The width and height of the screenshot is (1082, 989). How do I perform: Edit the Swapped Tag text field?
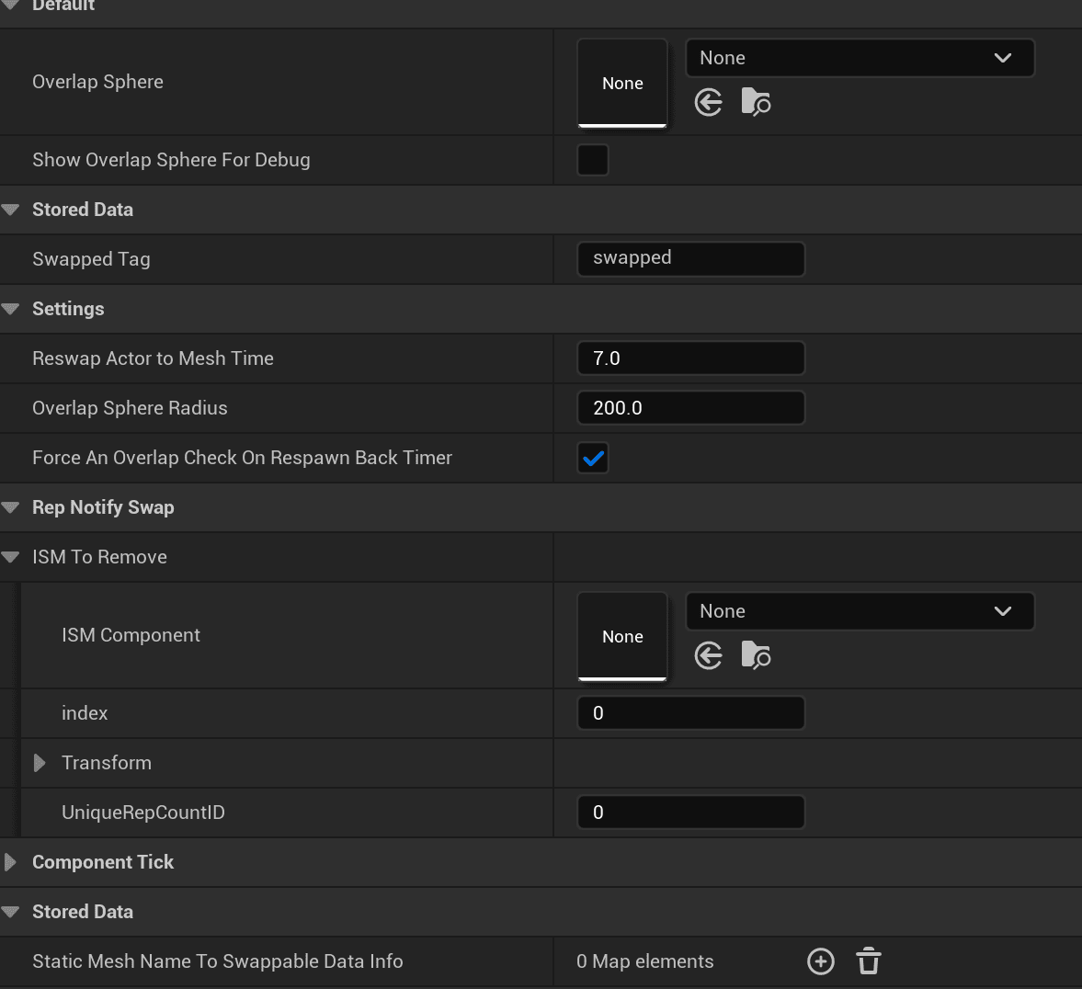690,259
